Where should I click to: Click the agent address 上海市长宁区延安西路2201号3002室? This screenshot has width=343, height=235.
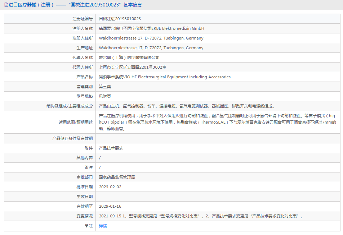[132, 67]
